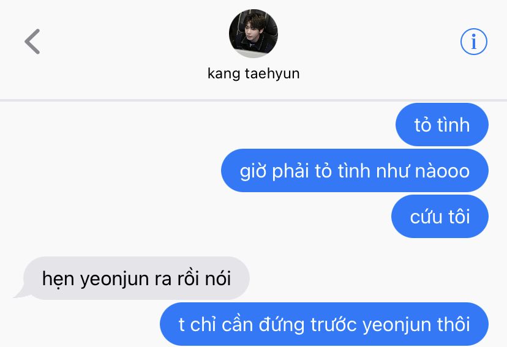Click the word 'phải' in the second sent message
This screenshot has width=507, height=347.
(290, 171)
